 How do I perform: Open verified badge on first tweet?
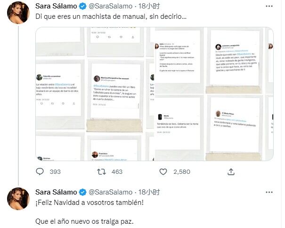83,7
